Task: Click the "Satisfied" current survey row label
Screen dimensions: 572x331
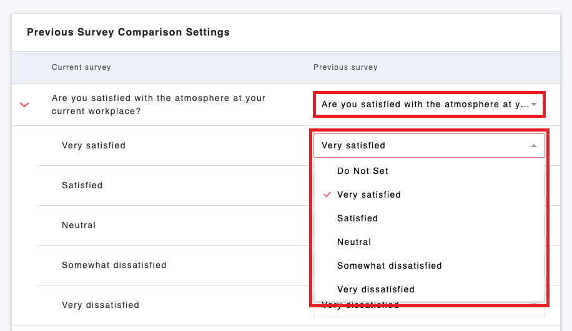Action: click(x=82, y=186)
